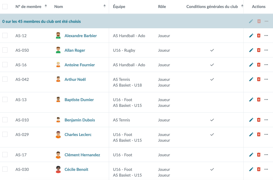273x180 pixels.
Task: Select the AS-030 row checkbox
Action: click(5, 169)
